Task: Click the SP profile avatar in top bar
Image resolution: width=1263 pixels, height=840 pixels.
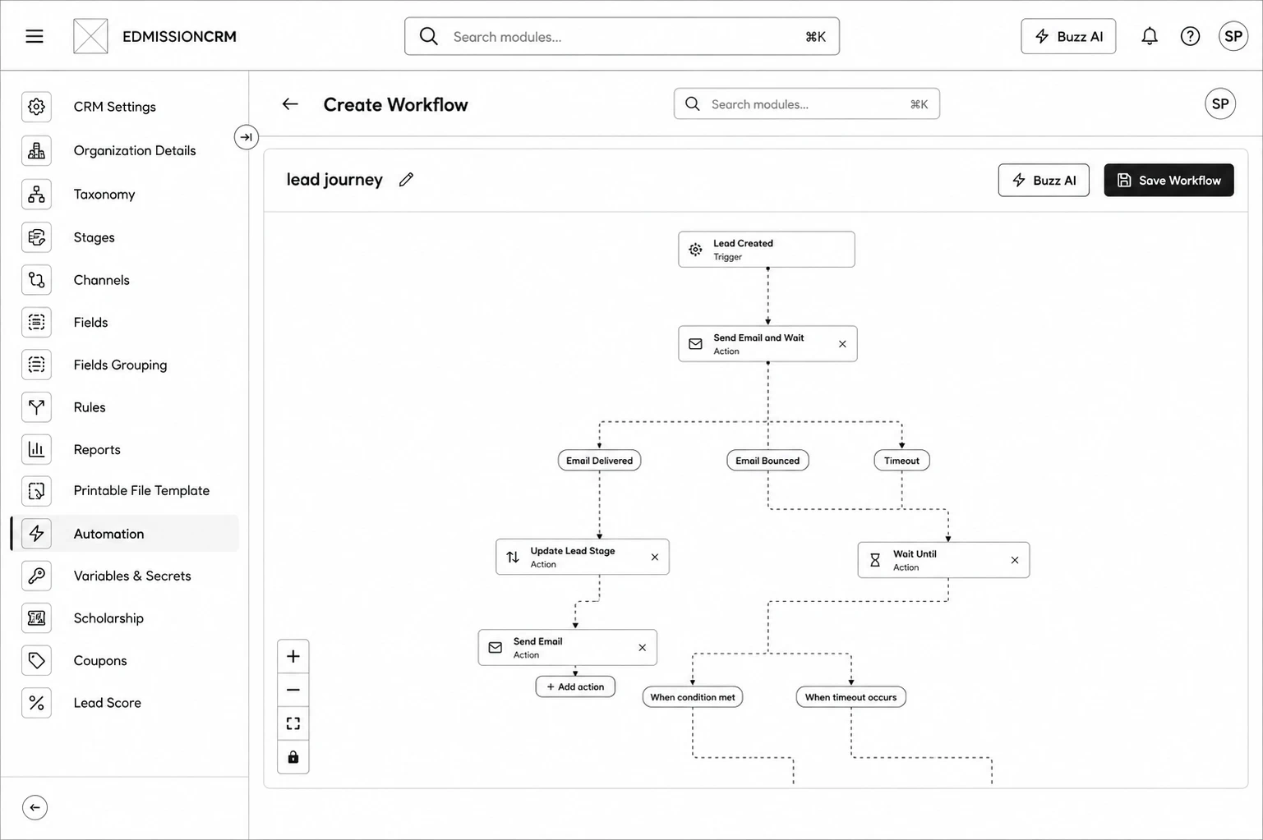Action: [x=1233, y=36]
